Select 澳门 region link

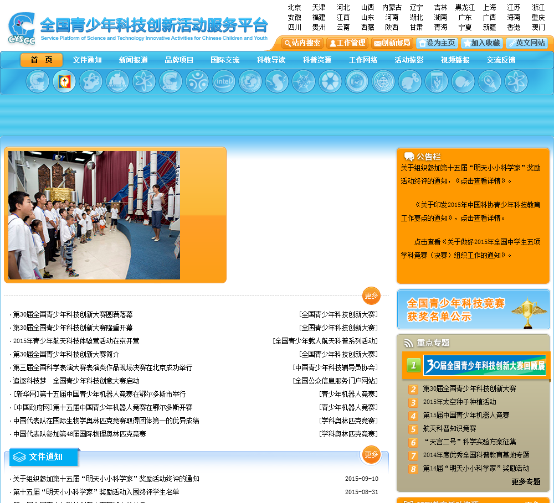[x=538, y=27]
